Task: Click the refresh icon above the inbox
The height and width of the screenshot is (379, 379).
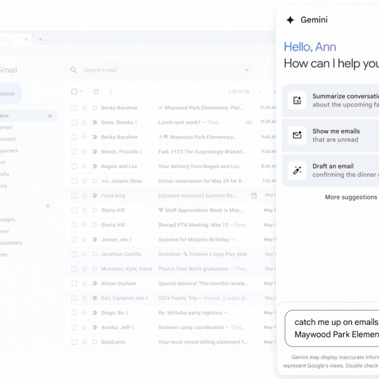Action: coord(96,92)
